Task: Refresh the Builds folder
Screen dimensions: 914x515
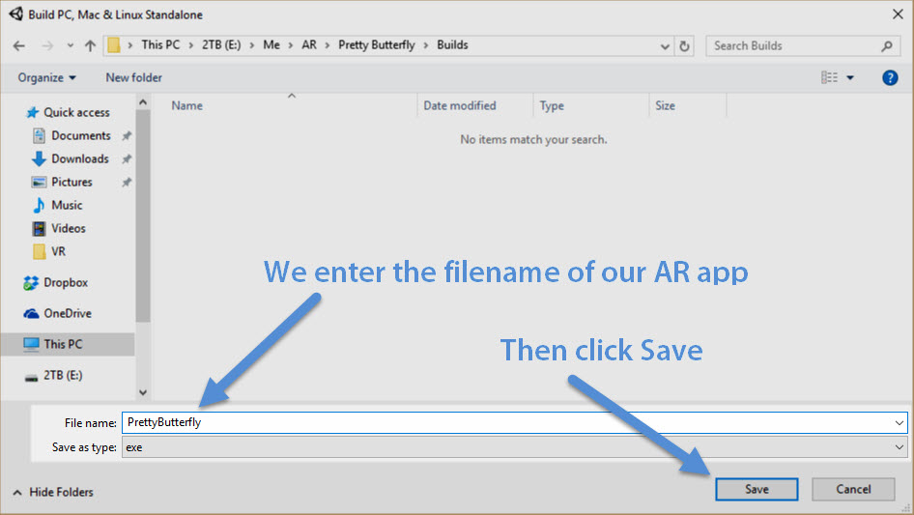Action: (x=684, y=46)
